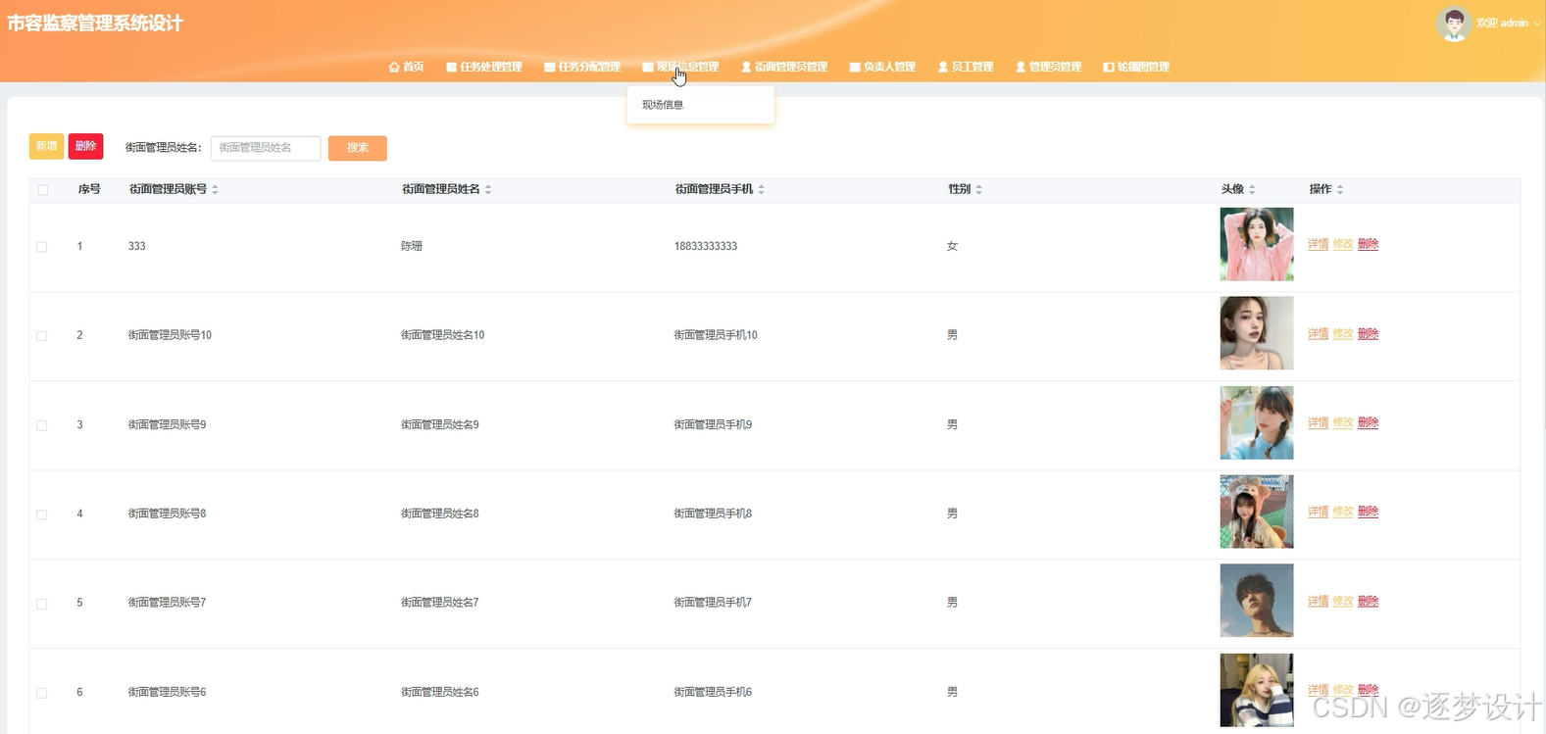Open 详情 for the 陈珊 row
The height and width of the screenshot is (734, 1546).
tap(1319, 244)
